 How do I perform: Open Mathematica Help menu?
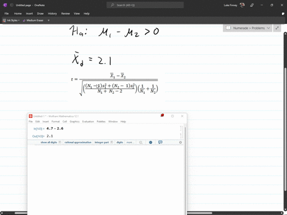(123, 121)
